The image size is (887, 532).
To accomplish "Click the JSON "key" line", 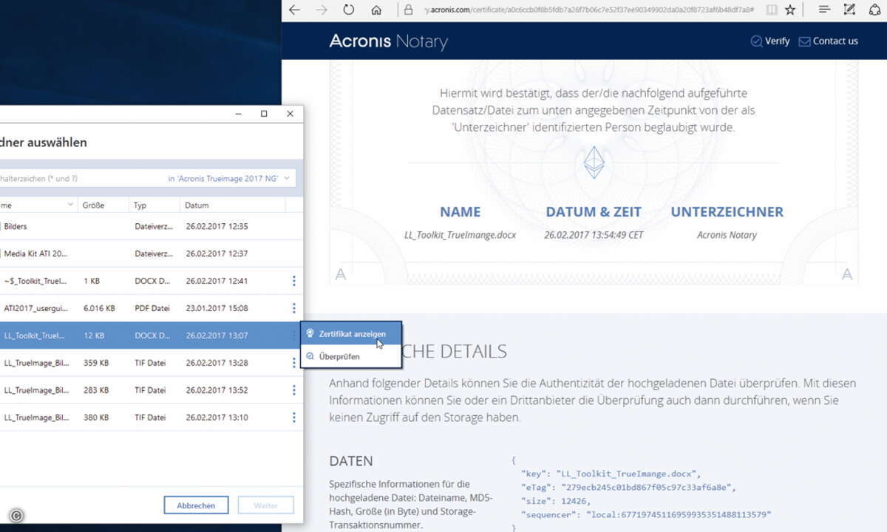I will tap(610, 474).
